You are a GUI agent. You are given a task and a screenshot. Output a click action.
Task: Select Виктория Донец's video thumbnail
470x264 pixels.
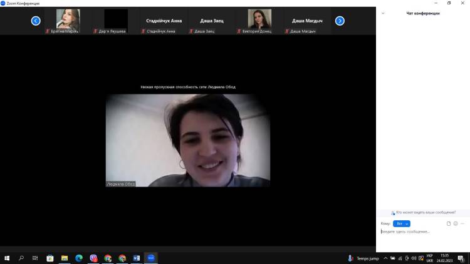259,21
